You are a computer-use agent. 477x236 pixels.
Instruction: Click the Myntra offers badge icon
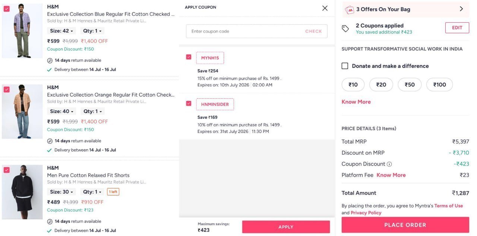point(350,10)
